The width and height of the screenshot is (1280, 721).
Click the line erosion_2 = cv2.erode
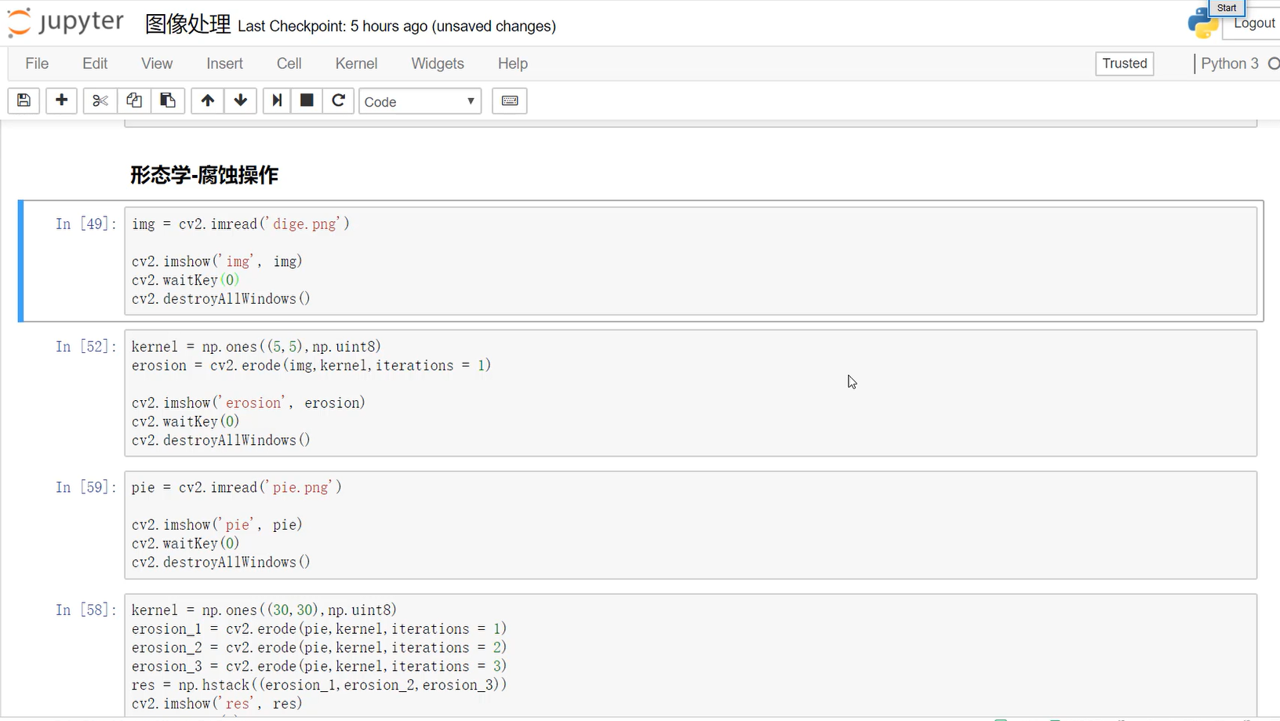[319, 647]
